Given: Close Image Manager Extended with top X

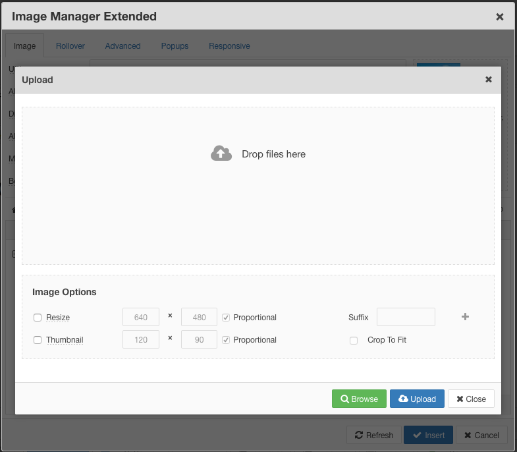Looking at the screenshot, I should pos(499,16).
